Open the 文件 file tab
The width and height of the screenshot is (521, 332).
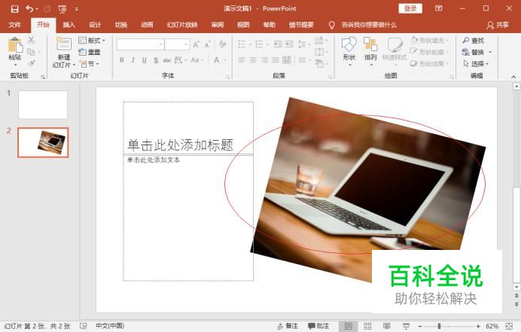[15, 25]
